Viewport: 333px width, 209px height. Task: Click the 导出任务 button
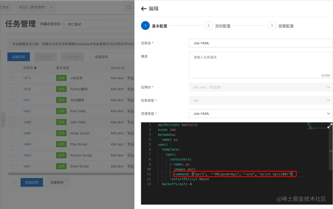72,57
